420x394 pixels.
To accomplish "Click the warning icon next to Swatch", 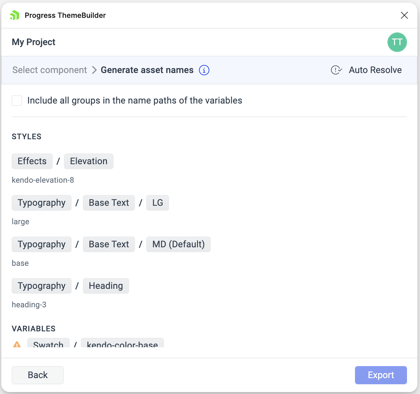I will (x=17, y=345).
